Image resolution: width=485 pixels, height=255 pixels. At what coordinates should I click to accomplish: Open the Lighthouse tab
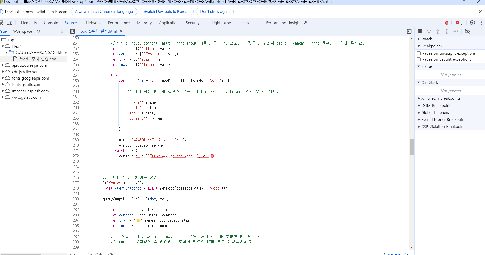[221, 23]
